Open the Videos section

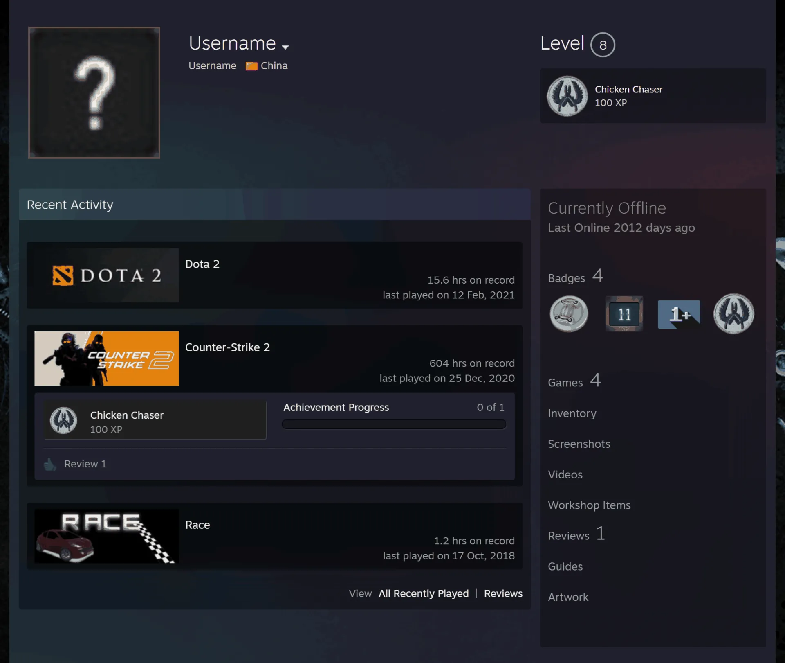(565, 475)
